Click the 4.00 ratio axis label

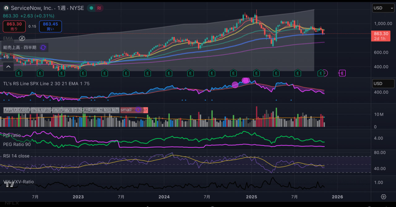[x=378, y=138]
